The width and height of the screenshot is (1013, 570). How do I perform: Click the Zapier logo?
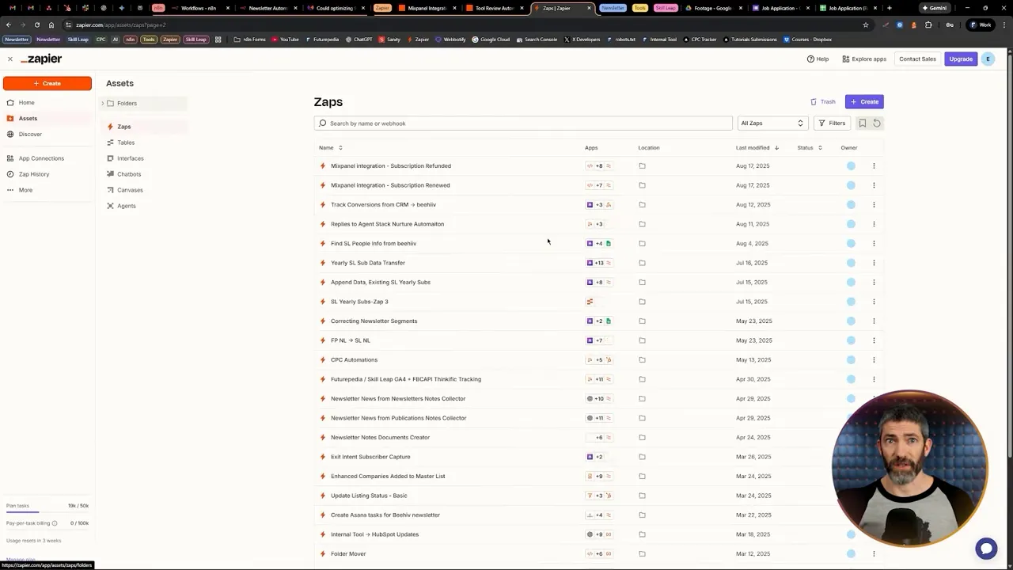(x=41, y=59)
